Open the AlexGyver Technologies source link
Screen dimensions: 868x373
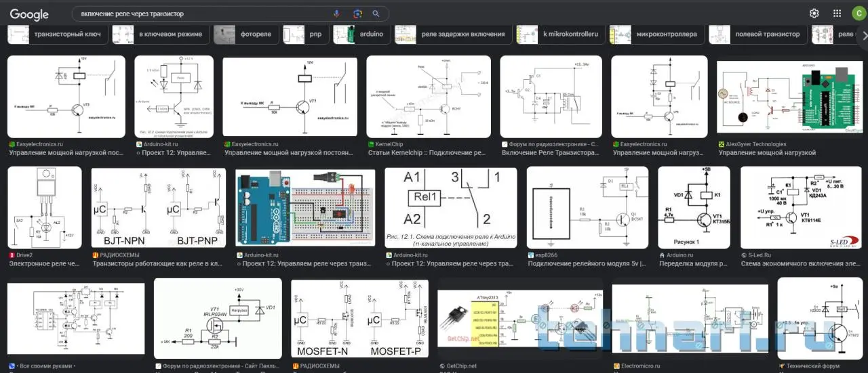click(752, 144)
